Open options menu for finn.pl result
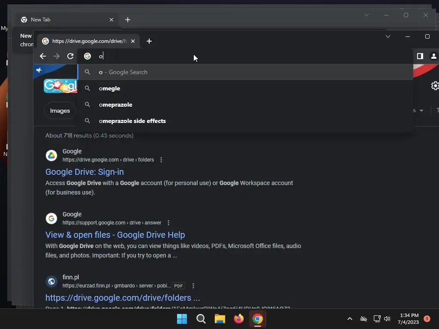Viewport: 439px width, 329px height. pos(193,286)
